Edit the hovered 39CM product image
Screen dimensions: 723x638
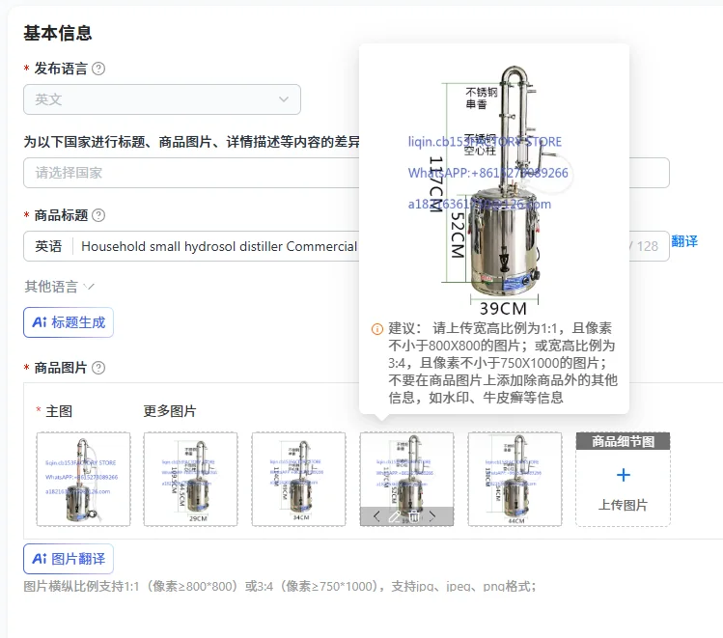(395, 516)
